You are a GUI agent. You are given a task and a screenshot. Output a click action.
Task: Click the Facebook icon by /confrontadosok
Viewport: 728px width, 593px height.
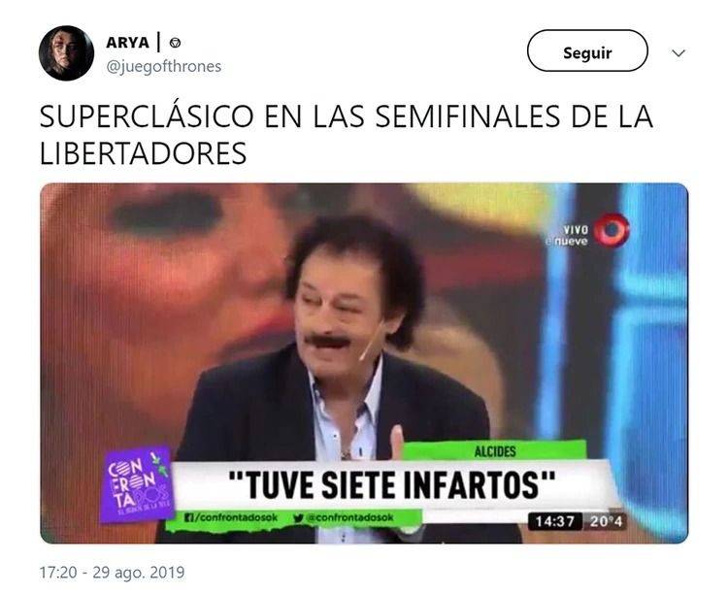pos(188,517)
